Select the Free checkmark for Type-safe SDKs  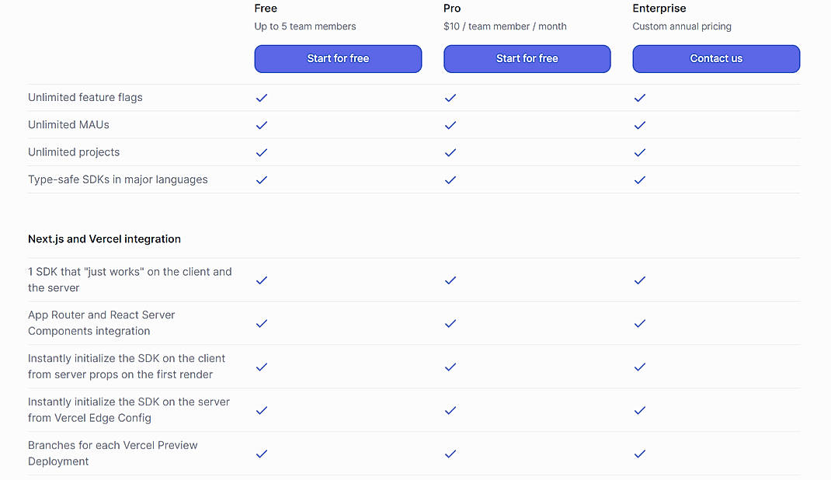pos(262,179)
